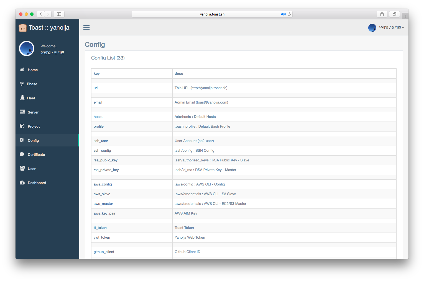The image size is (424, 281).
Task: Click the 'Yanolja Web Token' description
Action: tap(190, 238)
